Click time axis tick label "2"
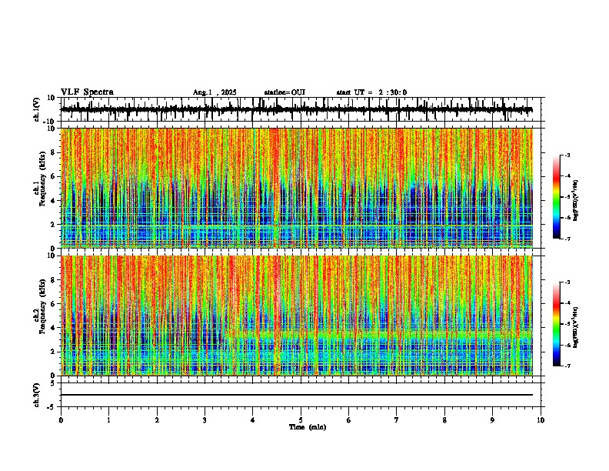Image resolution: width=609 pixels, height=471 pixels. [157, 420]
